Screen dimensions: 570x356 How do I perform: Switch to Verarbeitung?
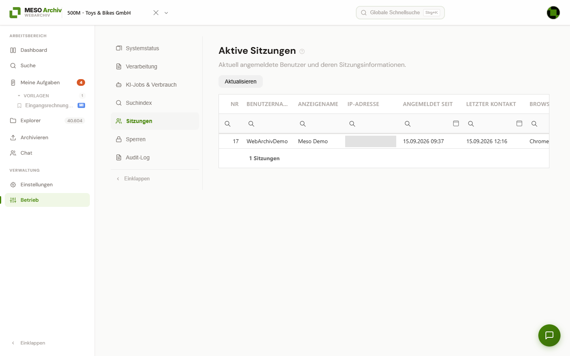point(155,66)
